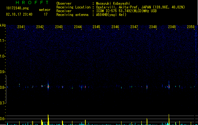Click the 0.6 kHz axis label
This screenshot has height=125, width=198.
click(3, 119)
